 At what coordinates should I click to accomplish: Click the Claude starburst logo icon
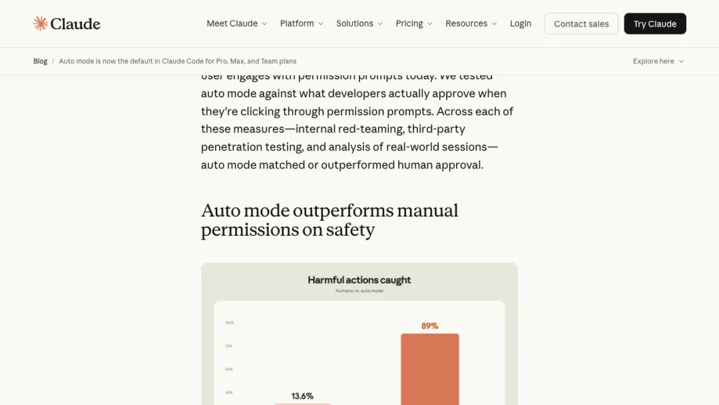[x=41, y=23]
